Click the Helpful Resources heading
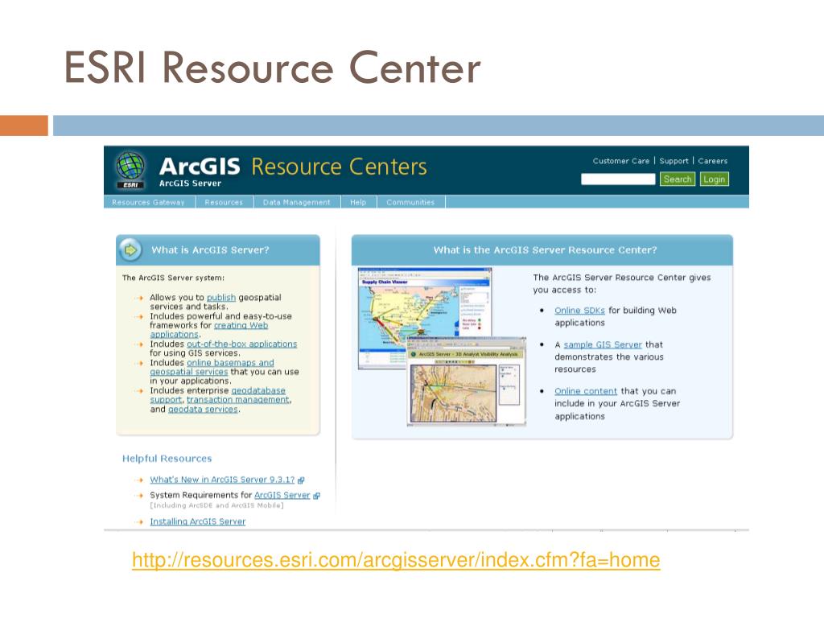The width and height of the screenshot is (824, 618). point(167,458)
